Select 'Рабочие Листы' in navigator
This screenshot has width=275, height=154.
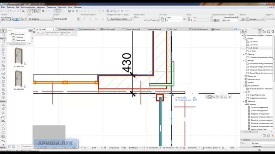(x=254, y=79)
